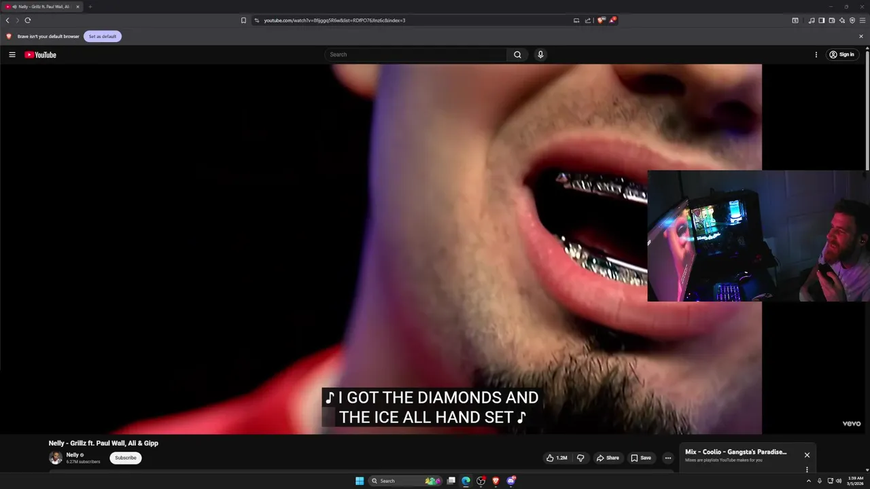Viewport: 870px width, 489px height.
Task: Open Microsoft Edge from taskbar
Action: pyautogui.click(x=466, y=481)
